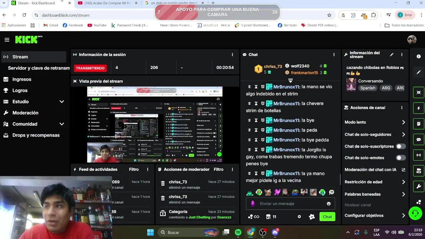
Task: Click the star sticker icon near Chat button
Action: tap(311, 217)
